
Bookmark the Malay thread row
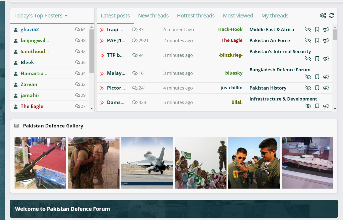pos(317,77)
